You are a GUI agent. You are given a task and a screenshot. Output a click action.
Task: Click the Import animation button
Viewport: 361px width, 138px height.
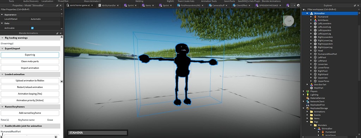[30, 68]
